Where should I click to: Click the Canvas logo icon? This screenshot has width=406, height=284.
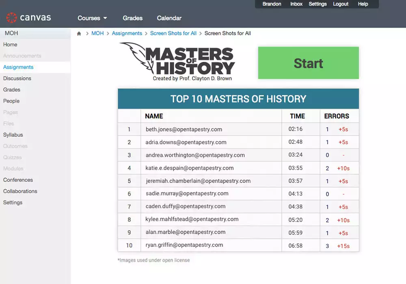[11, 17]
